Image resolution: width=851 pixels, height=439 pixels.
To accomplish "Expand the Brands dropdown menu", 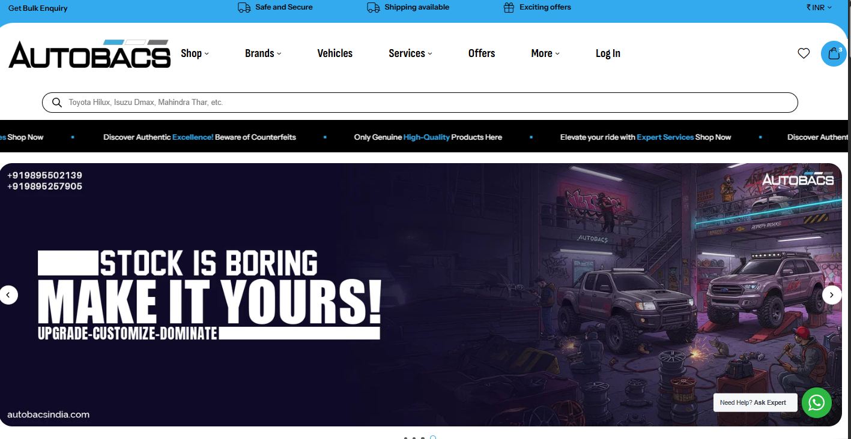I will (x=263, y=53).
